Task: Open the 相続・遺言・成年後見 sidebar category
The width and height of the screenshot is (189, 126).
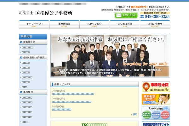Action: point(33,58)
